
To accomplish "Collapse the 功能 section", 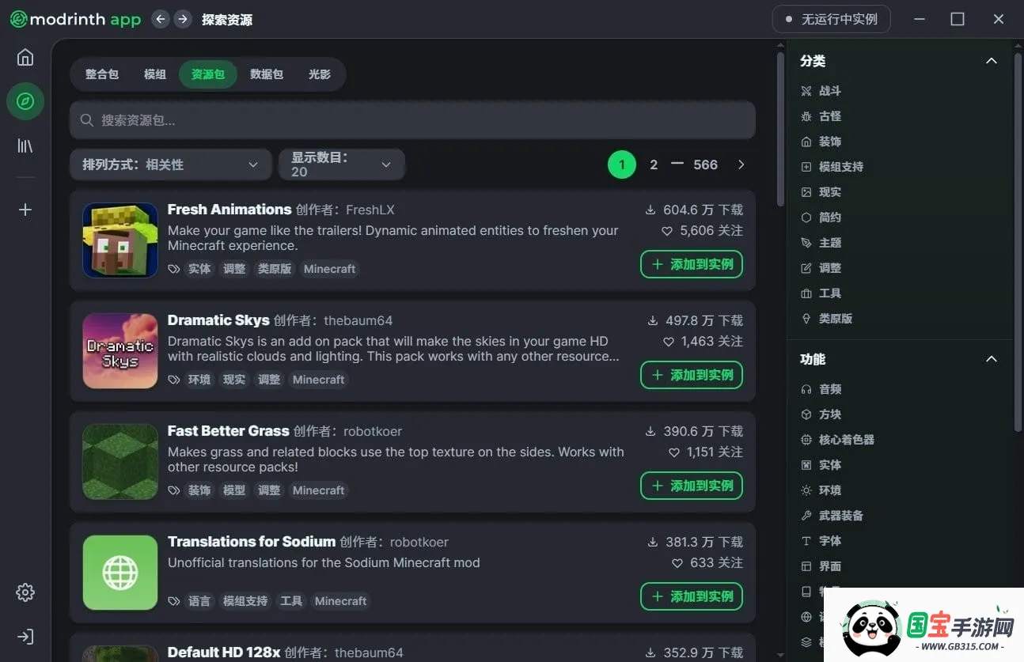I will pos(991,359).
